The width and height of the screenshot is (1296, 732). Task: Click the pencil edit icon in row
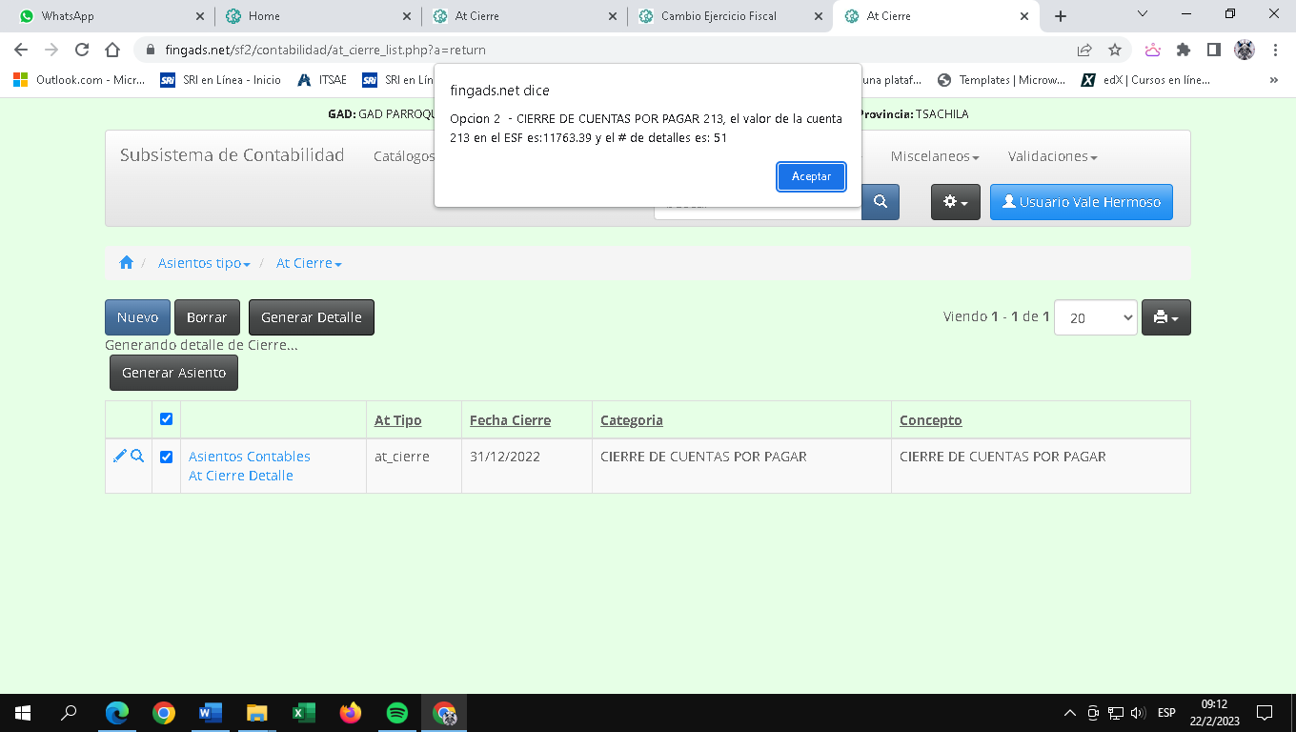[119, 457]
